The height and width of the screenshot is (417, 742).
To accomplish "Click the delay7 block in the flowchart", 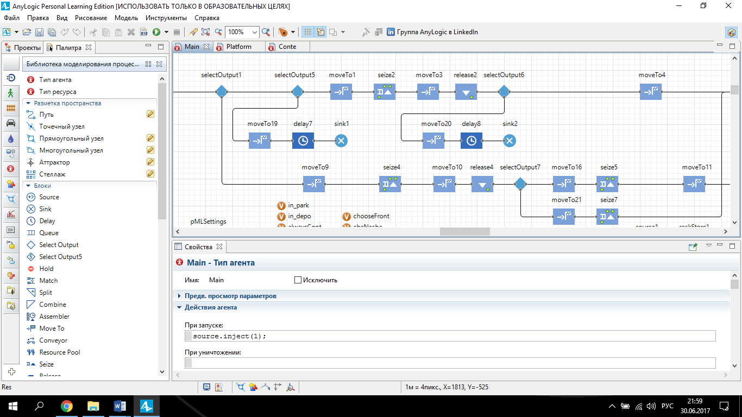I will 303,141.
